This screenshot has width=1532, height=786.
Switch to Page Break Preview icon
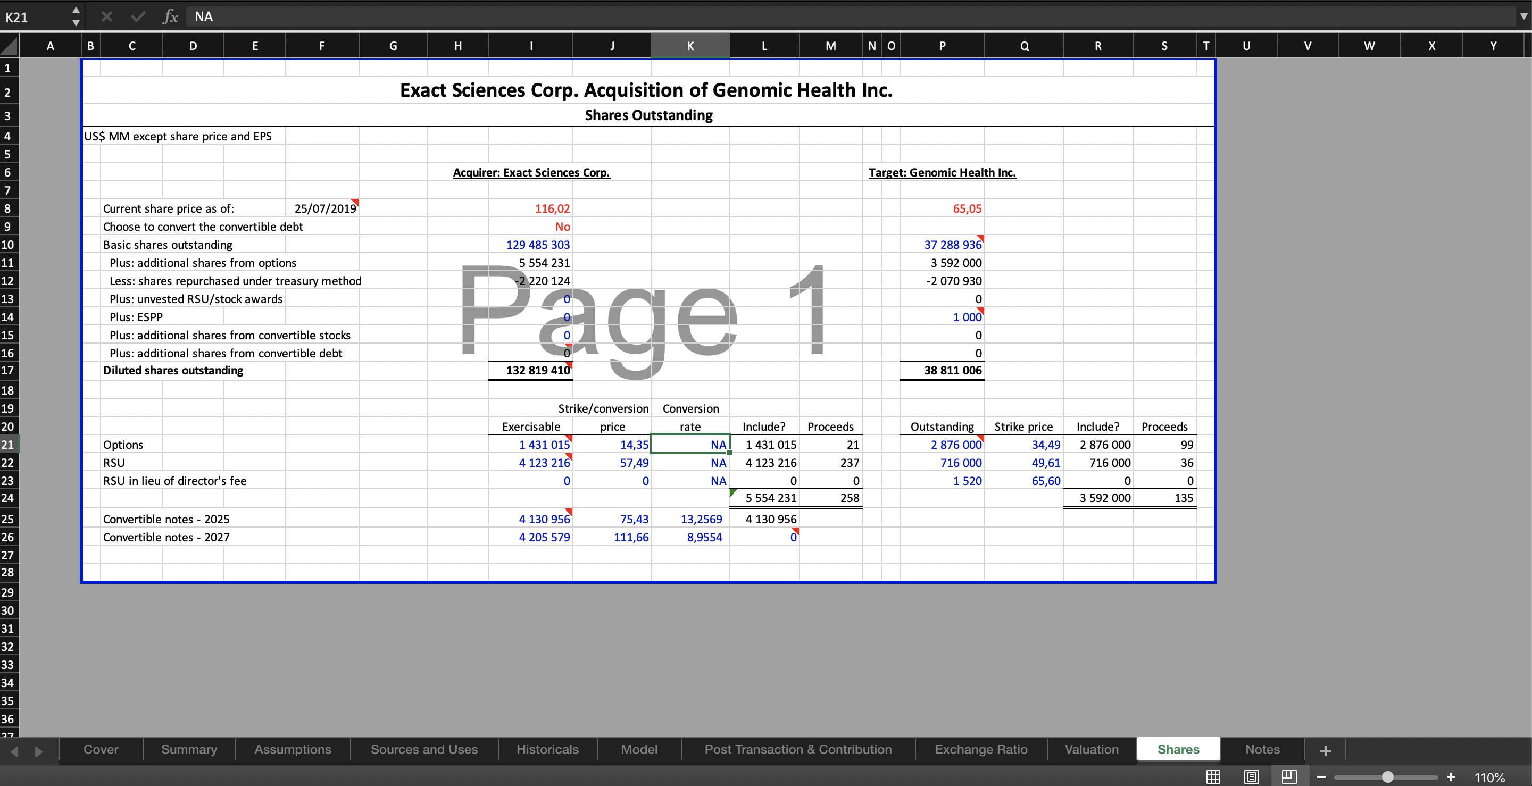(x=1289, y=776)
